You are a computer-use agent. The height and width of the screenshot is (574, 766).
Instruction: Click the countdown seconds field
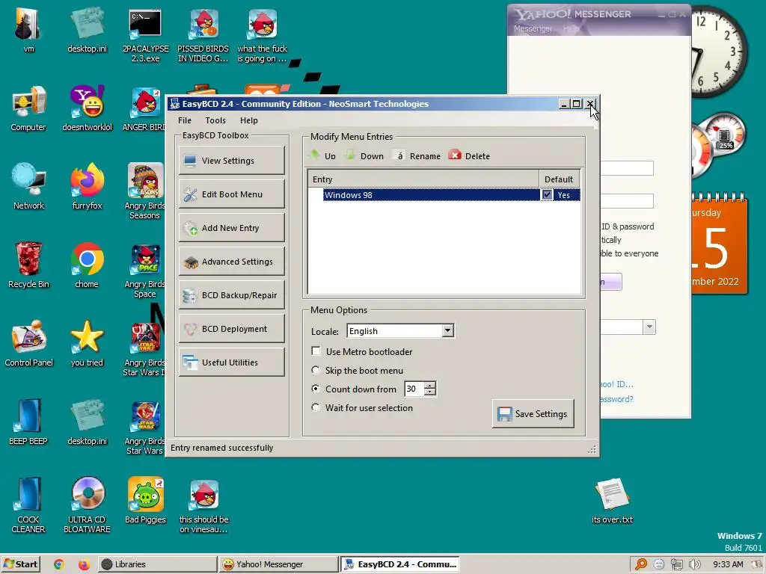coord(414,389)
